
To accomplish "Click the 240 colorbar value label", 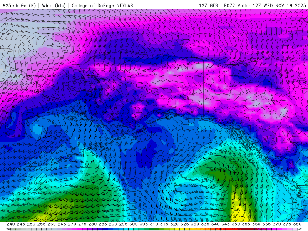I will pos(11,224).
